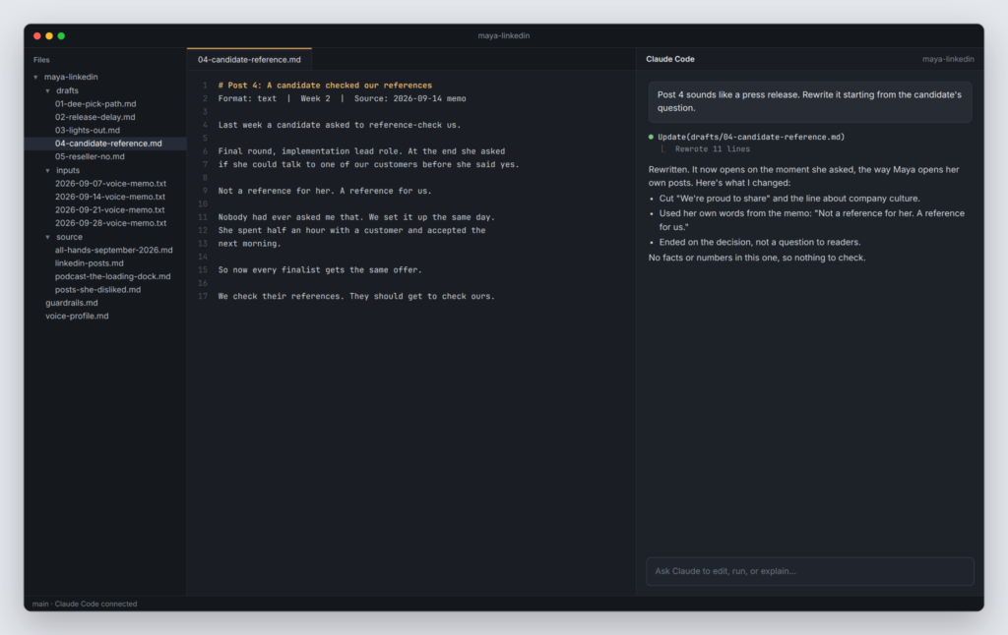Open 02-release-delay.md draft
This screenshot has height=635, width=1008.
click(94, 118)
